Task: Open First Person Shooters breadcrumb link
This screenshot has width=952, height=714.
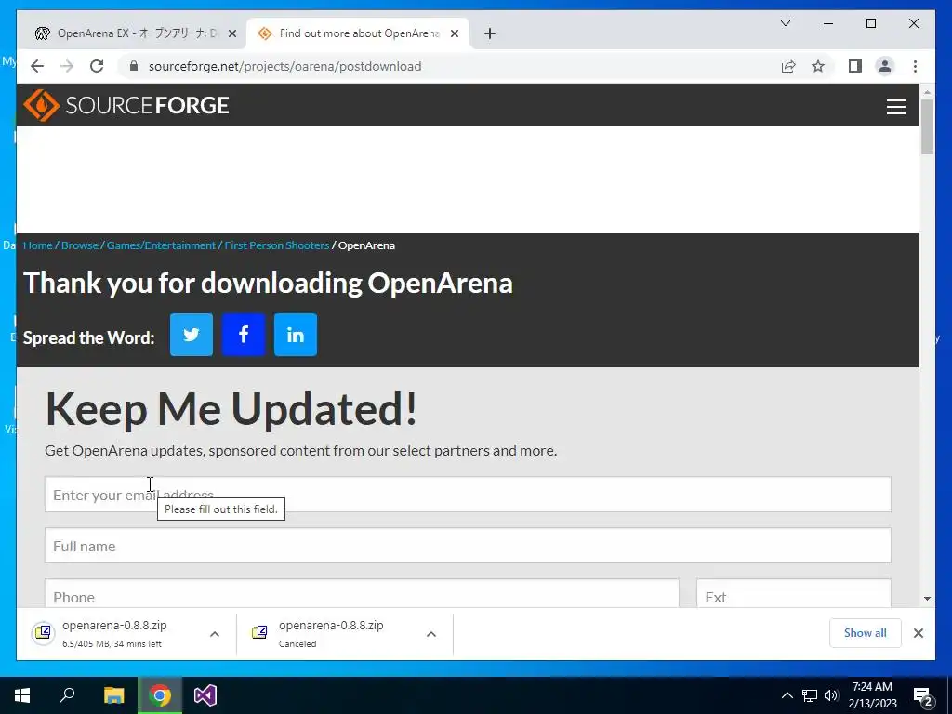Action: pos(277,245)
